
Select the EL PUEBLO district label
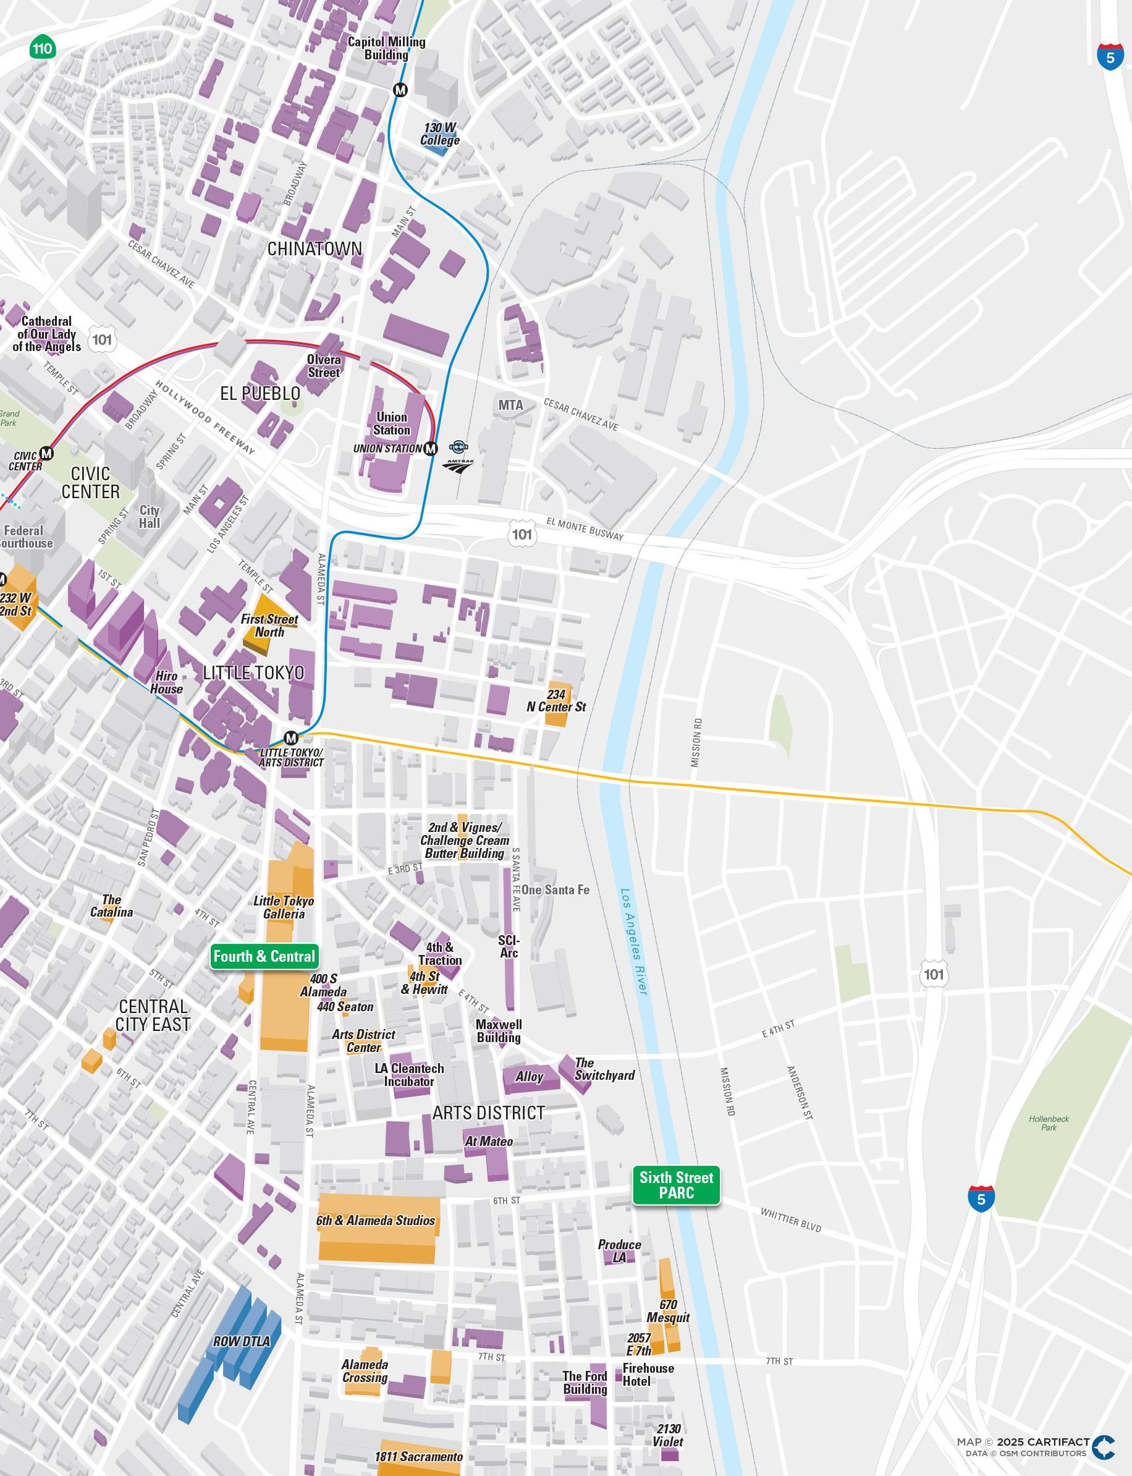[260, 394]
